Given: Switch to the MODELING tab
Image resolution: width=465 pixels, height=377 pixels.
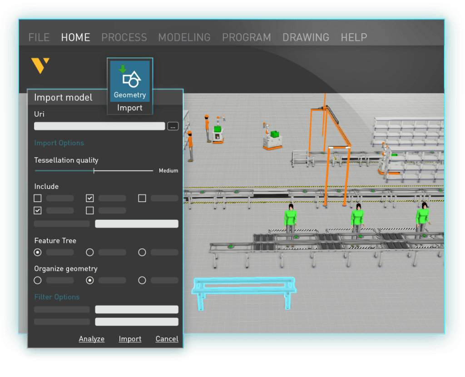Looking at the screenshot, I should [x=184, y=37].
